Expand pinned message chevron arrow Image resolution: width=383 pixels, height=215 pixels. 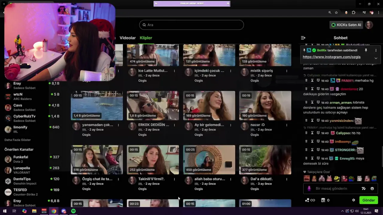[x=376, y=58]
